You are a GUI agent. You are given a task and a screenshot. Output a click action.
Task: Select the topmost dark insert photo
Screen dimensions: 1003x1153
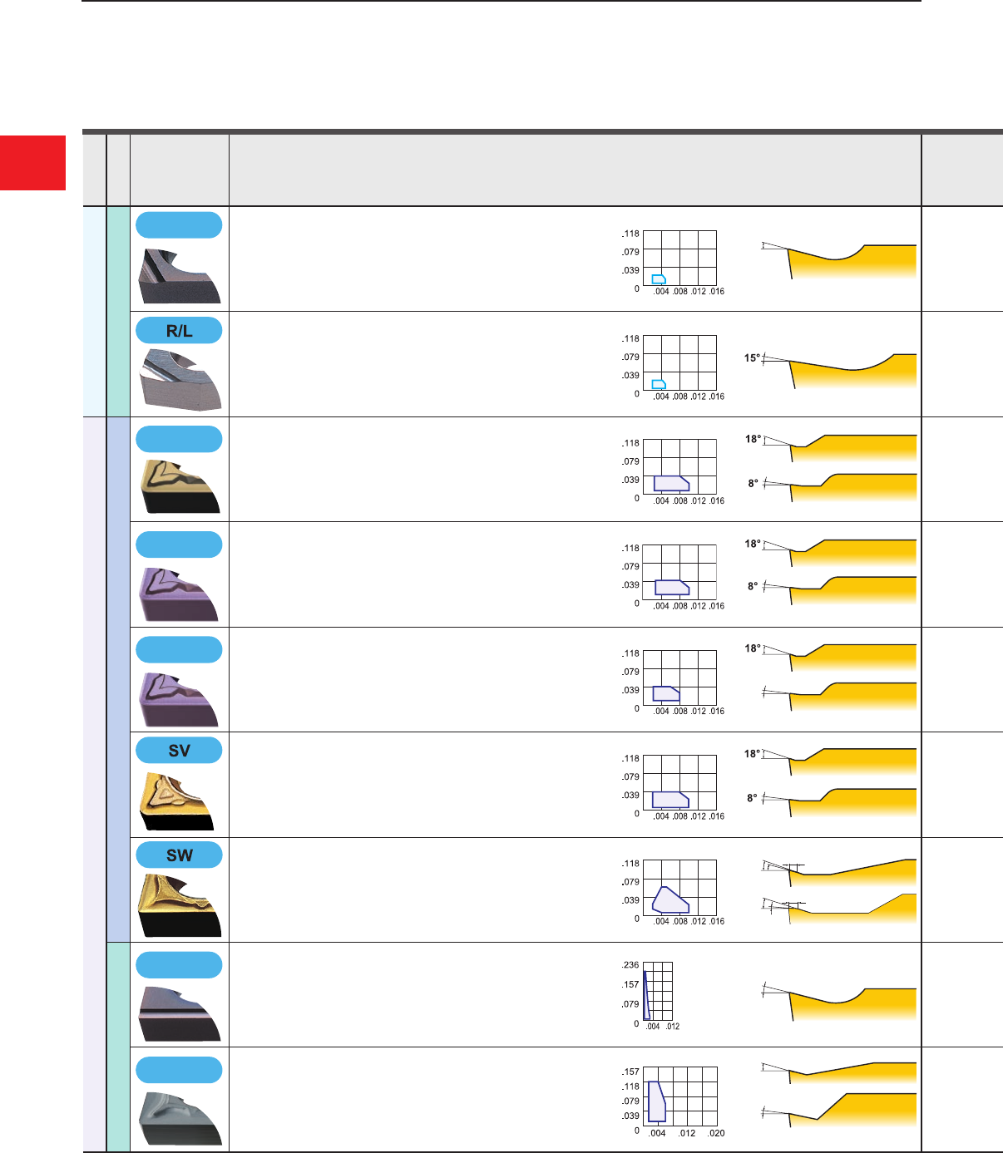click(x=180, y=275)
